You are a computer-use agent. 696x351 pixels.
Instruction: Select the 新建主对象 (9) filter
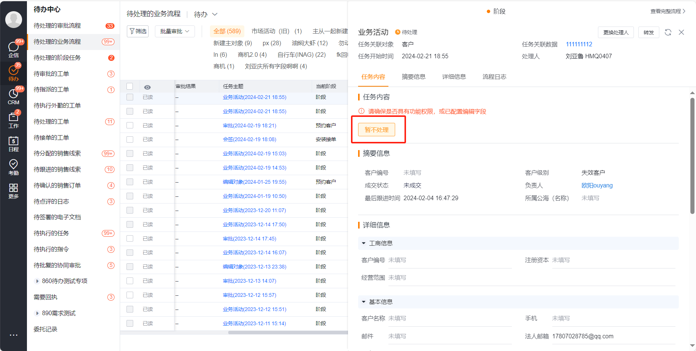[232, 43]
